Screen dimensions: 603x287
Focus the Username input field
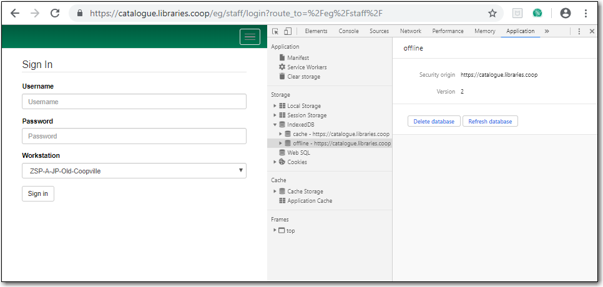tap(134, 102)
